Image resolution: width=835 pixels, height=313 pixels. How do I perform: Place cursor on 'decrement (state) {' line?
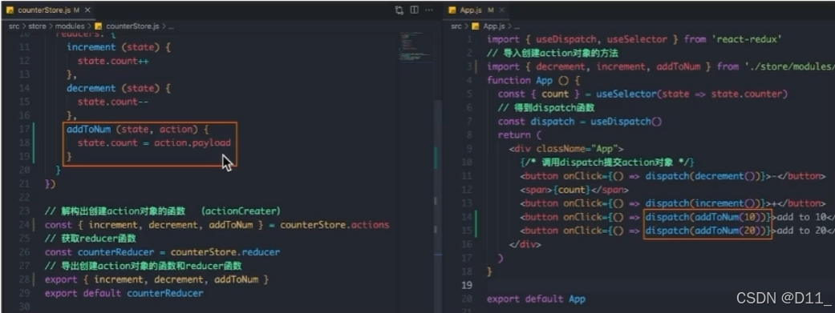tap(118, 88)
